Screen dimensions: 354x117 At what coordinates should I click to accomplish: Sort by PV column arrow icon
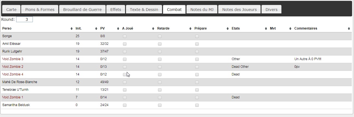[118, 29]
